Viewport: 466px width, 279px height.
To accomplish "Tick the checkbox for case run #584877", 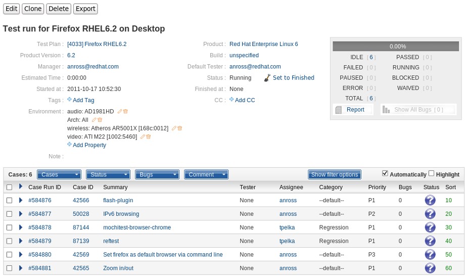I will (x=9, y=214).
